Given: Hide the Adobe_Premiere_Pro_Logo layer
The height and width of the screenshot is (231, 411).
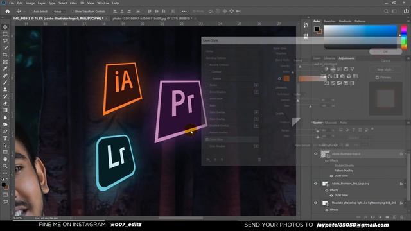Looking at the screenshot, I should [315, 184].
